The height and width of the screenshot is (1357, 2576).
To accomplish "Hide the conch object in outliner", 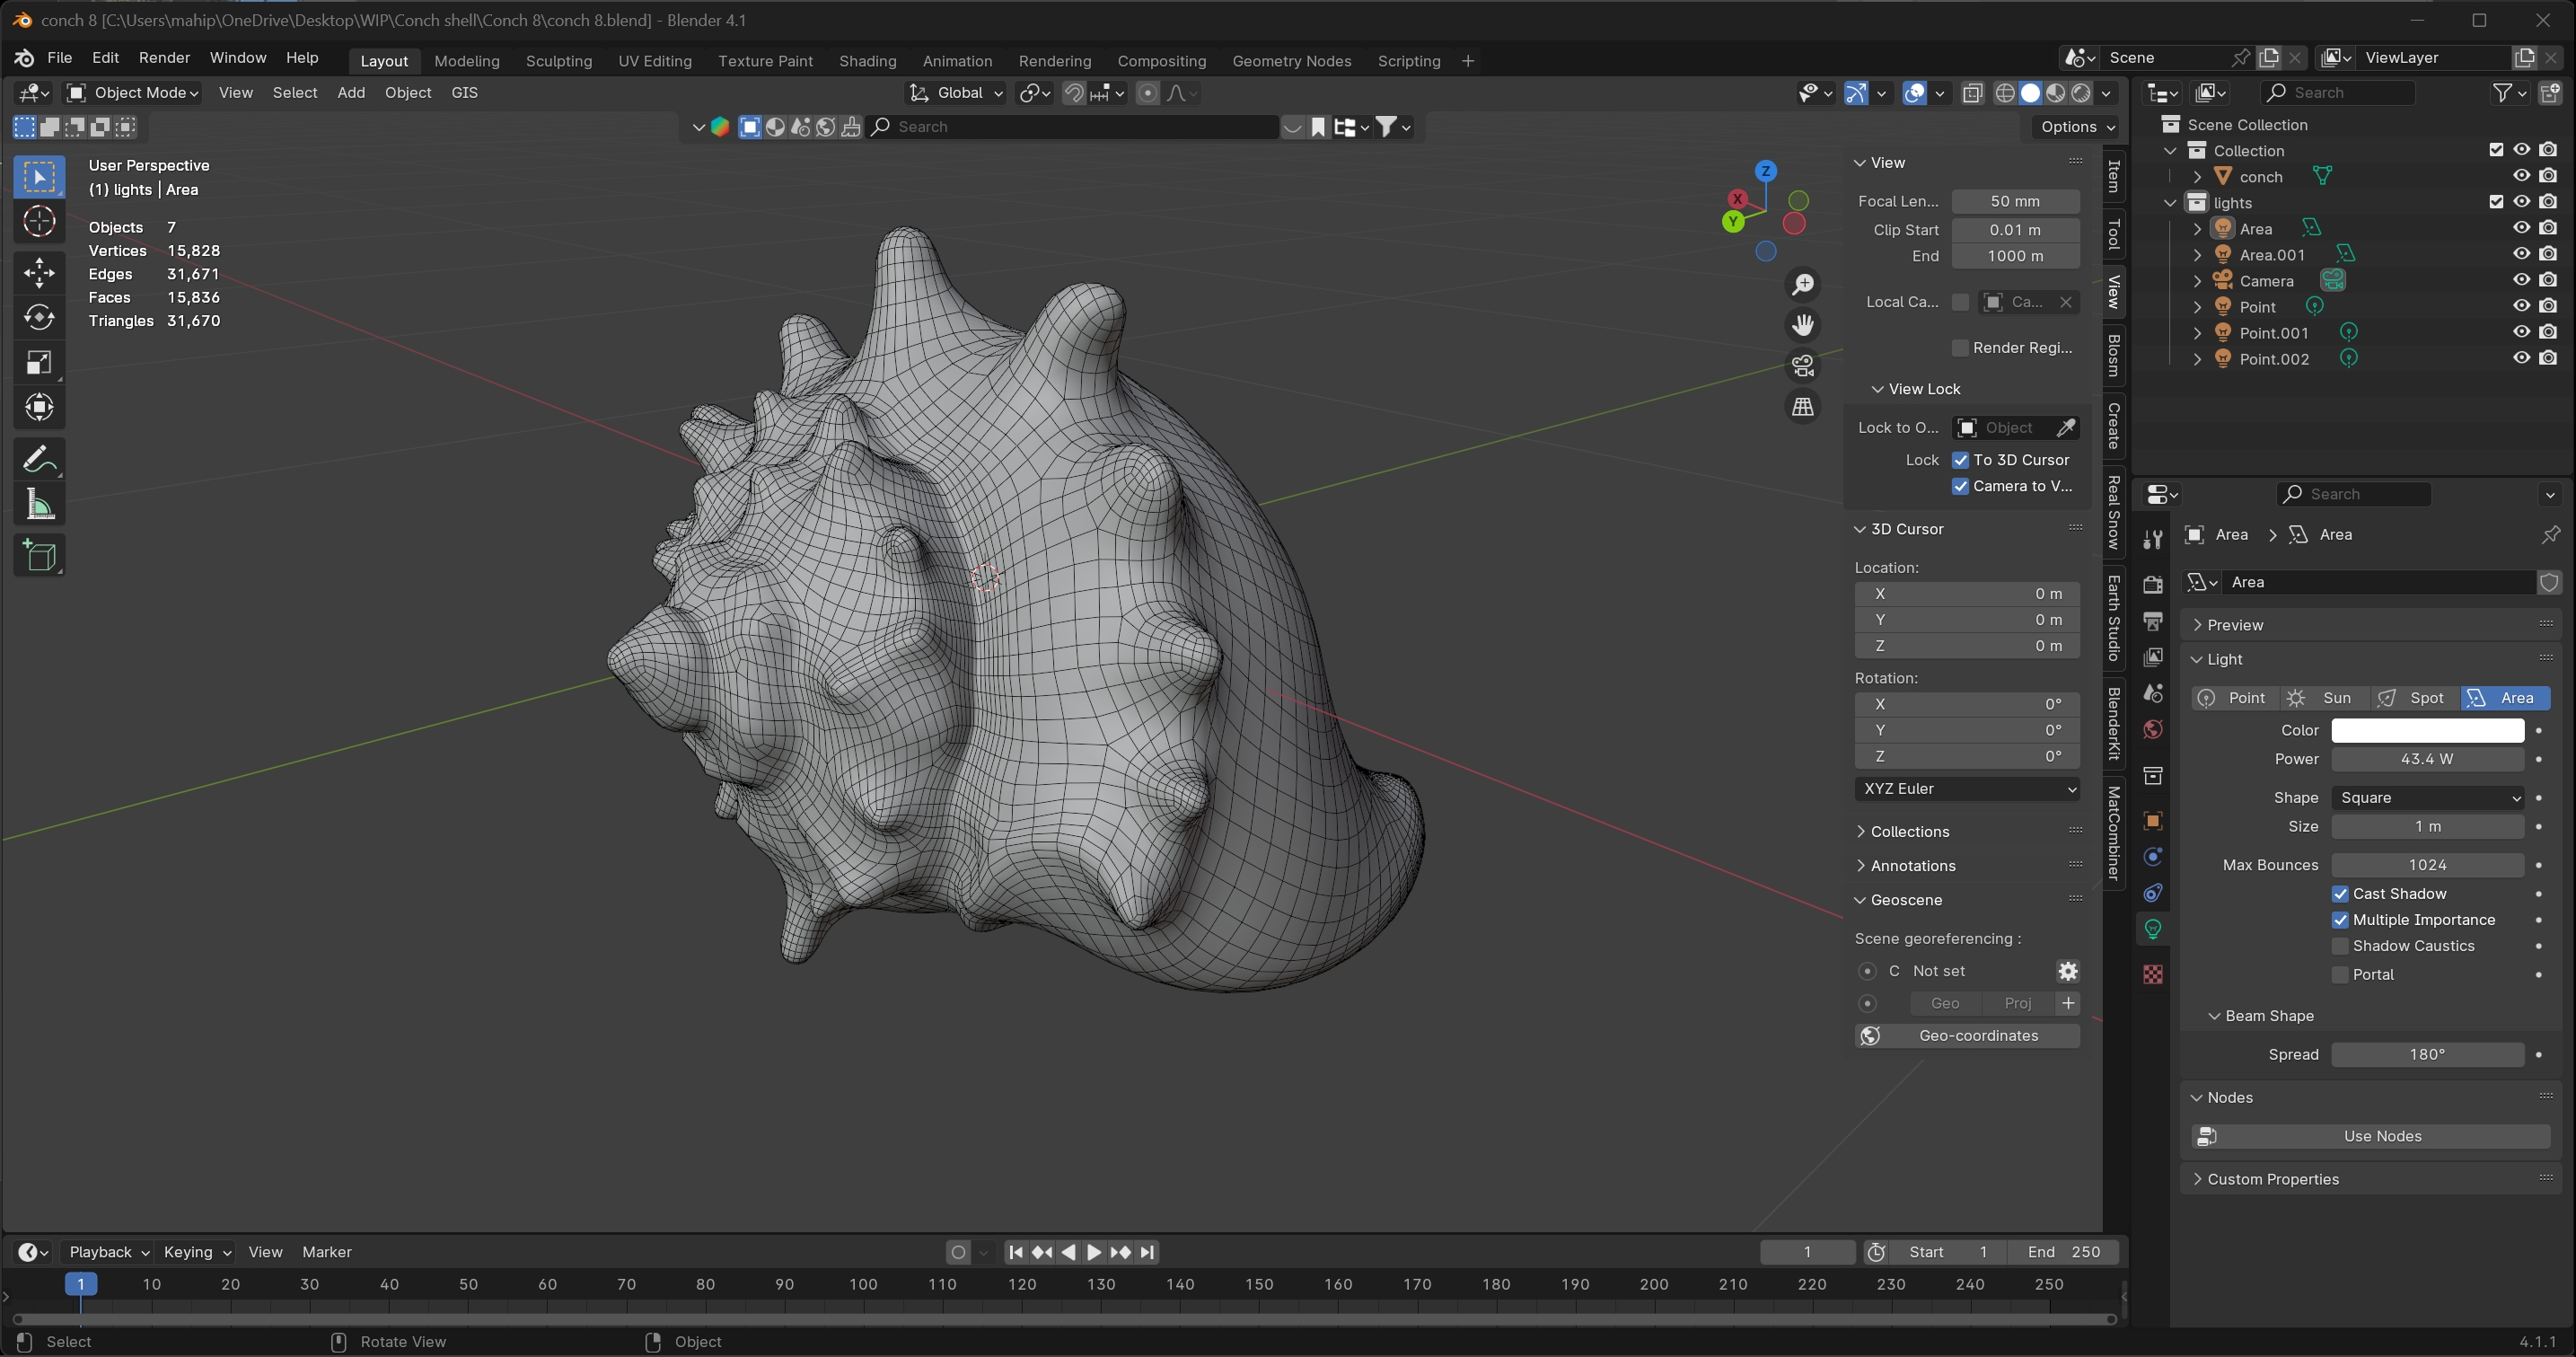I will (2521, 176).
